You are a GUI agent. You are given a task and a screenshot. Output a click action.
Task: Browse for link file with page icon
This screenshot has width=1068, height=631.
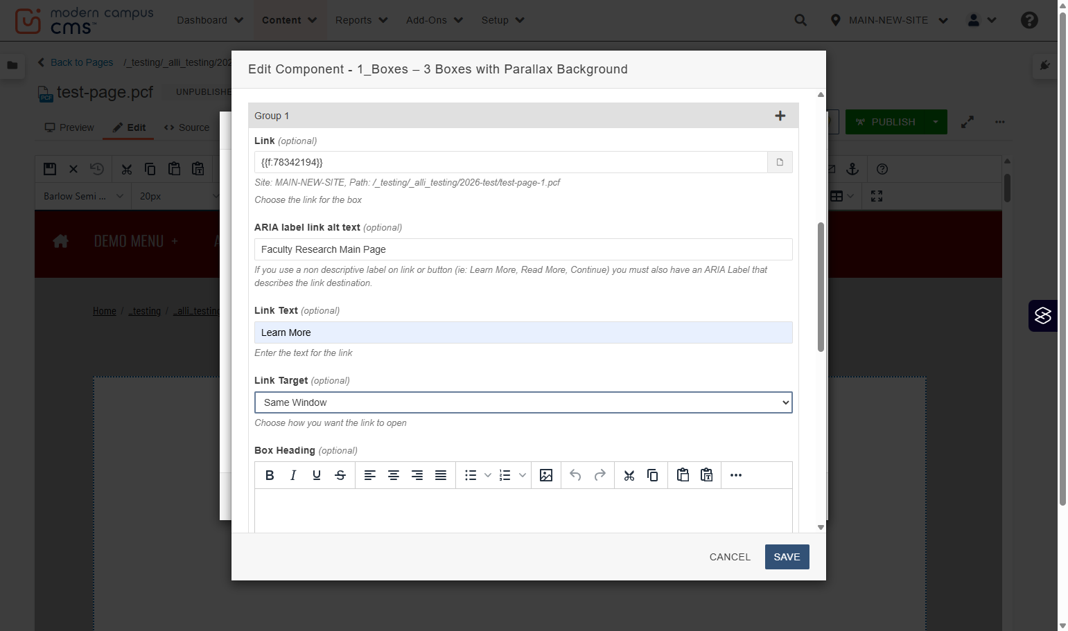[780, 162]
